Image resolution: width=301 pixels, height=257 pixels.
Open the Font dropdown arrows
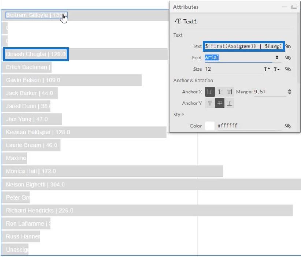[x=277, y=57]
